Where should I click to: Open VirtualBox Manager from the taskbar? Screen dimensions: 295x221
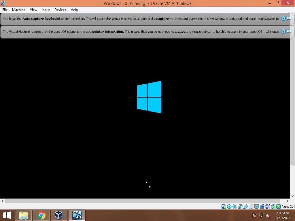(x=59, y=215)
